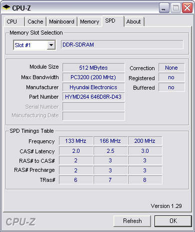Close the CPU-Z window
This screenshot has width=195, height=232.
tap(187, 8)
